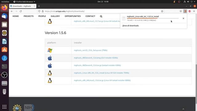The height and width of the screenshot is (111, 197).
Task: Download mgltools_Linux-x86_64_1.5.6_install GUI installer
Action: [102, 73]
